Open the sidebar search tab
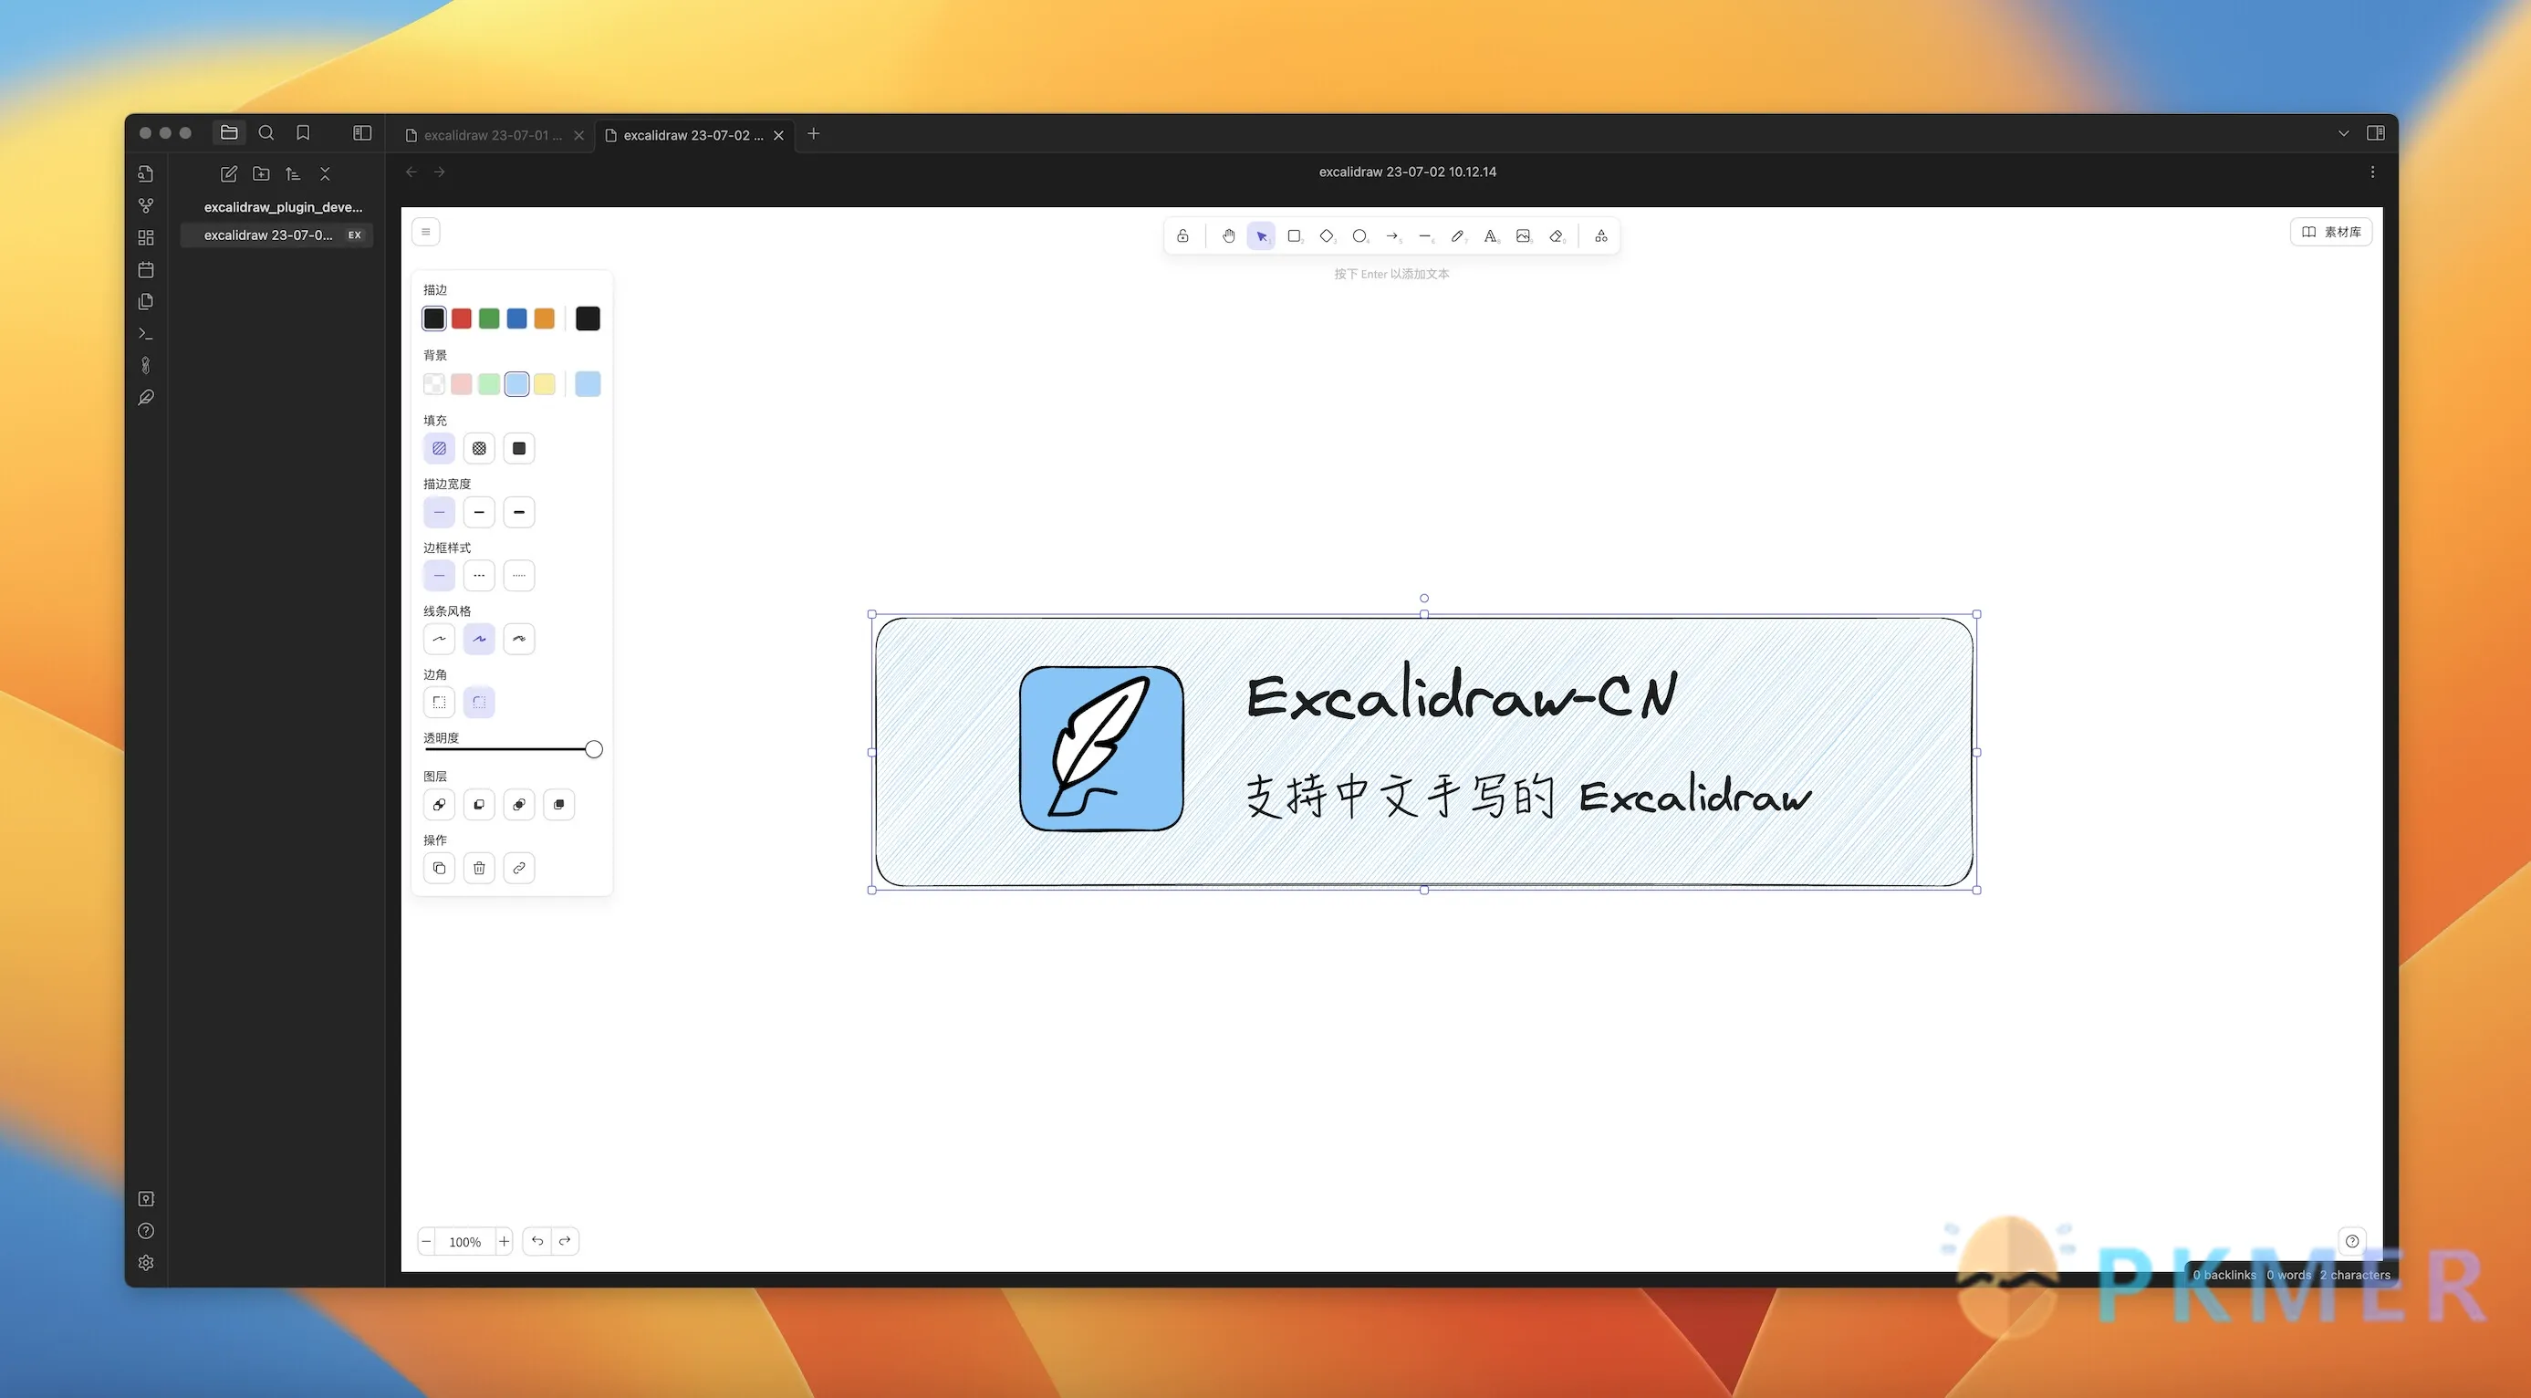This screenshot has height=1398, width=2531. coord(266,132)
